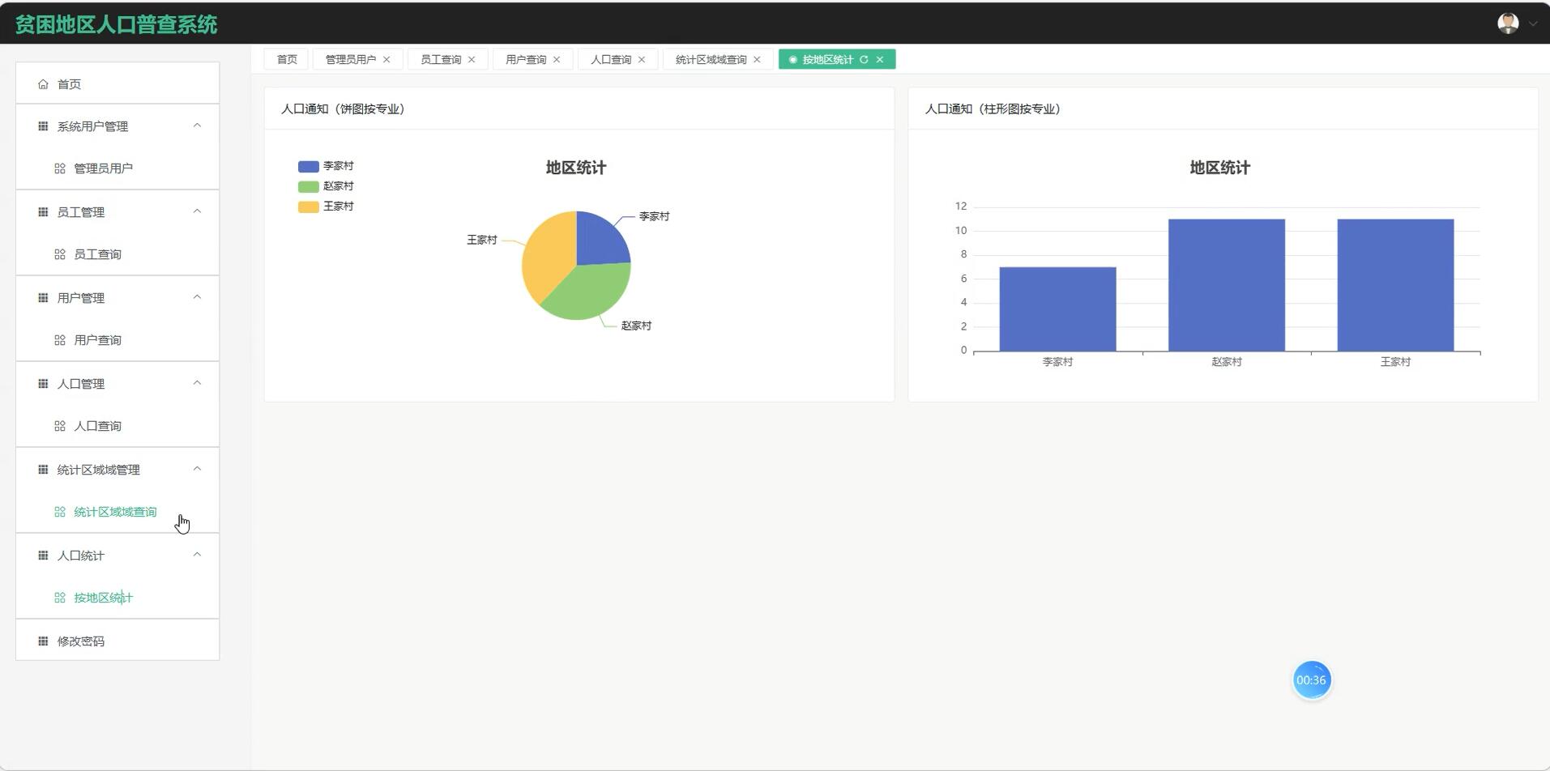Click the icon beside 统计区域域查询
The image size is (1550, 771).
click(59, 511)
